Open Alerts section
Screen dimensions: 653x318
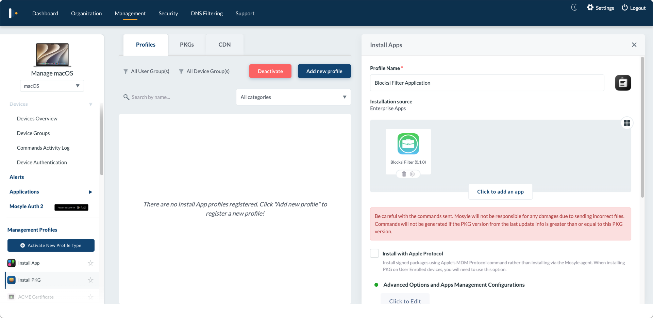click(x=17, y=177)
